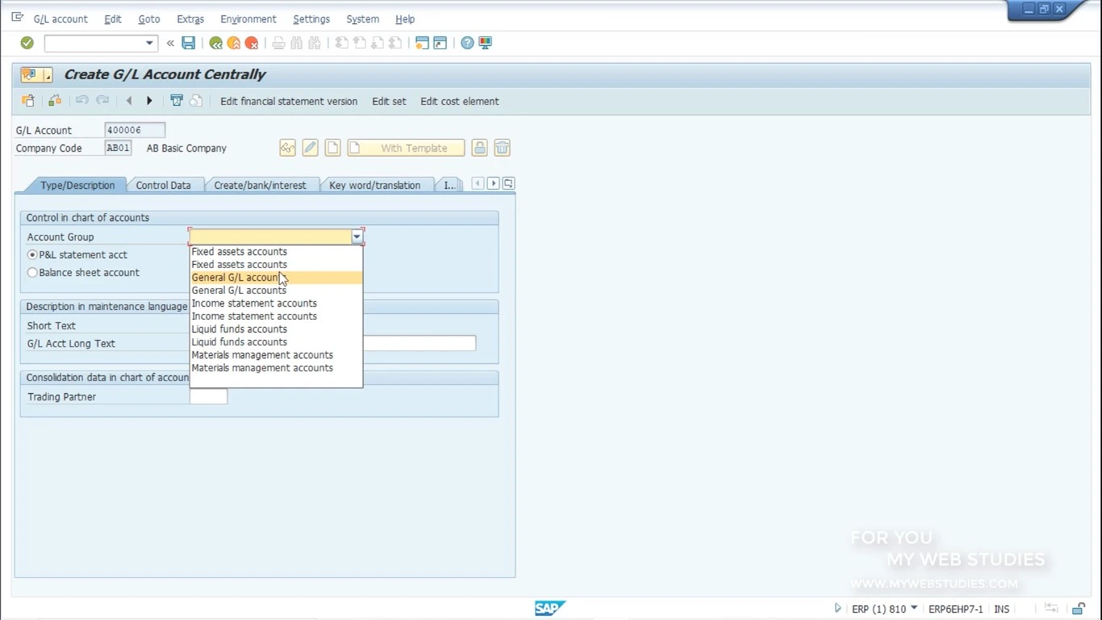Screen dimensions: 1102x620
Task: Open the Settings menu
Action: tap(311, 19)
